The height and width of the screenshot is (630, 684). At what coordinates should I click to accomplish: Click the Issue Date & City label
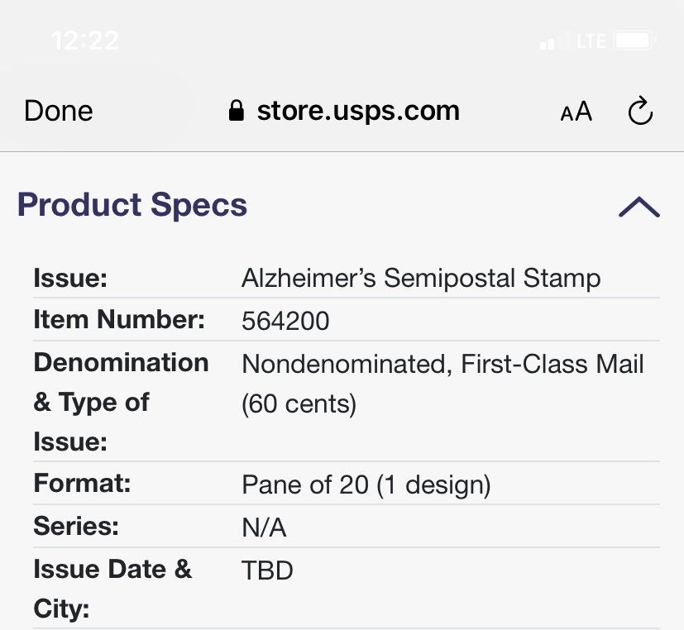pyautogui.click(x=112, y=589)
